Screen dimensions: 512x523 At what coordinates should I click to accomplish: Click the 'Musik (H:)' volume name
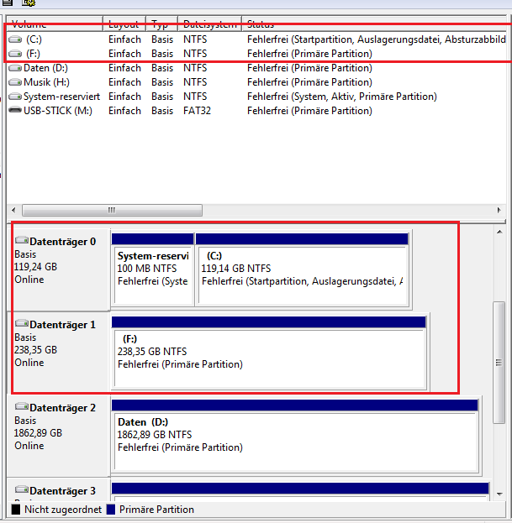pos(46,82)
